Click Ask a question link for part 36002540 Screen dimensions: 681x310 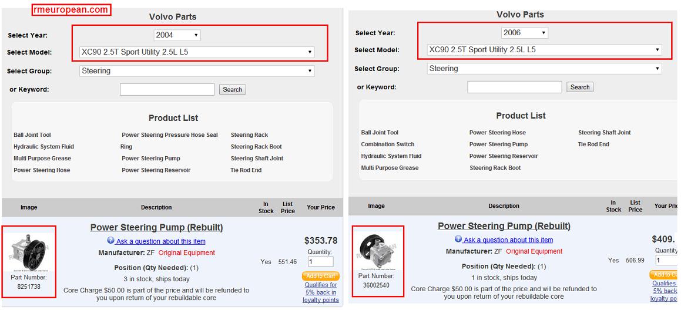[x=508, y=240]
